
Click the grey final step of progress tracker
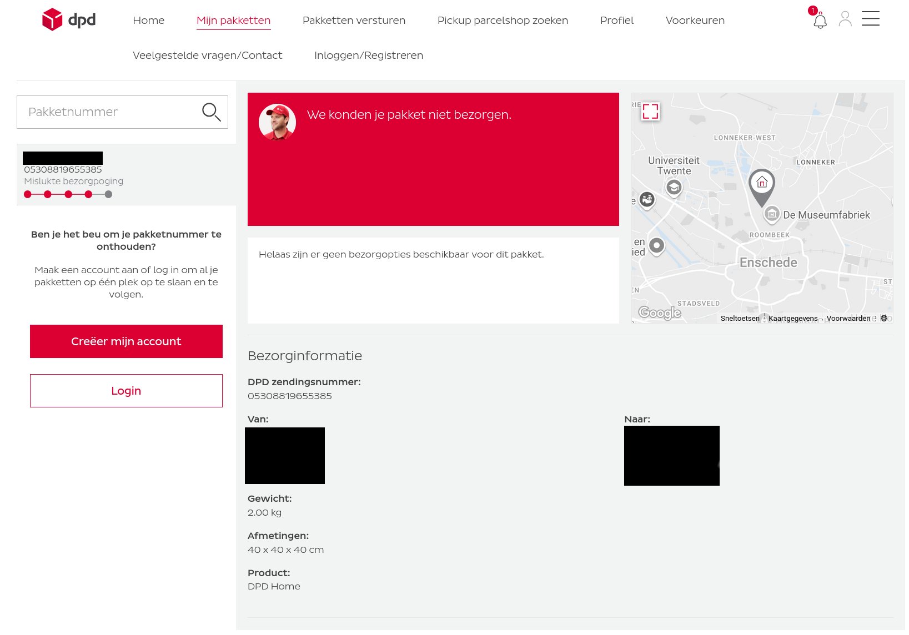pyautogui.click(x=108, y=194)
